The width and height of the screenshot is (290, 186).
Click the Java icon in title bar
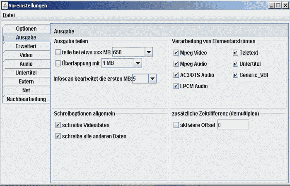pyautogui.click(x=5, y=5)
